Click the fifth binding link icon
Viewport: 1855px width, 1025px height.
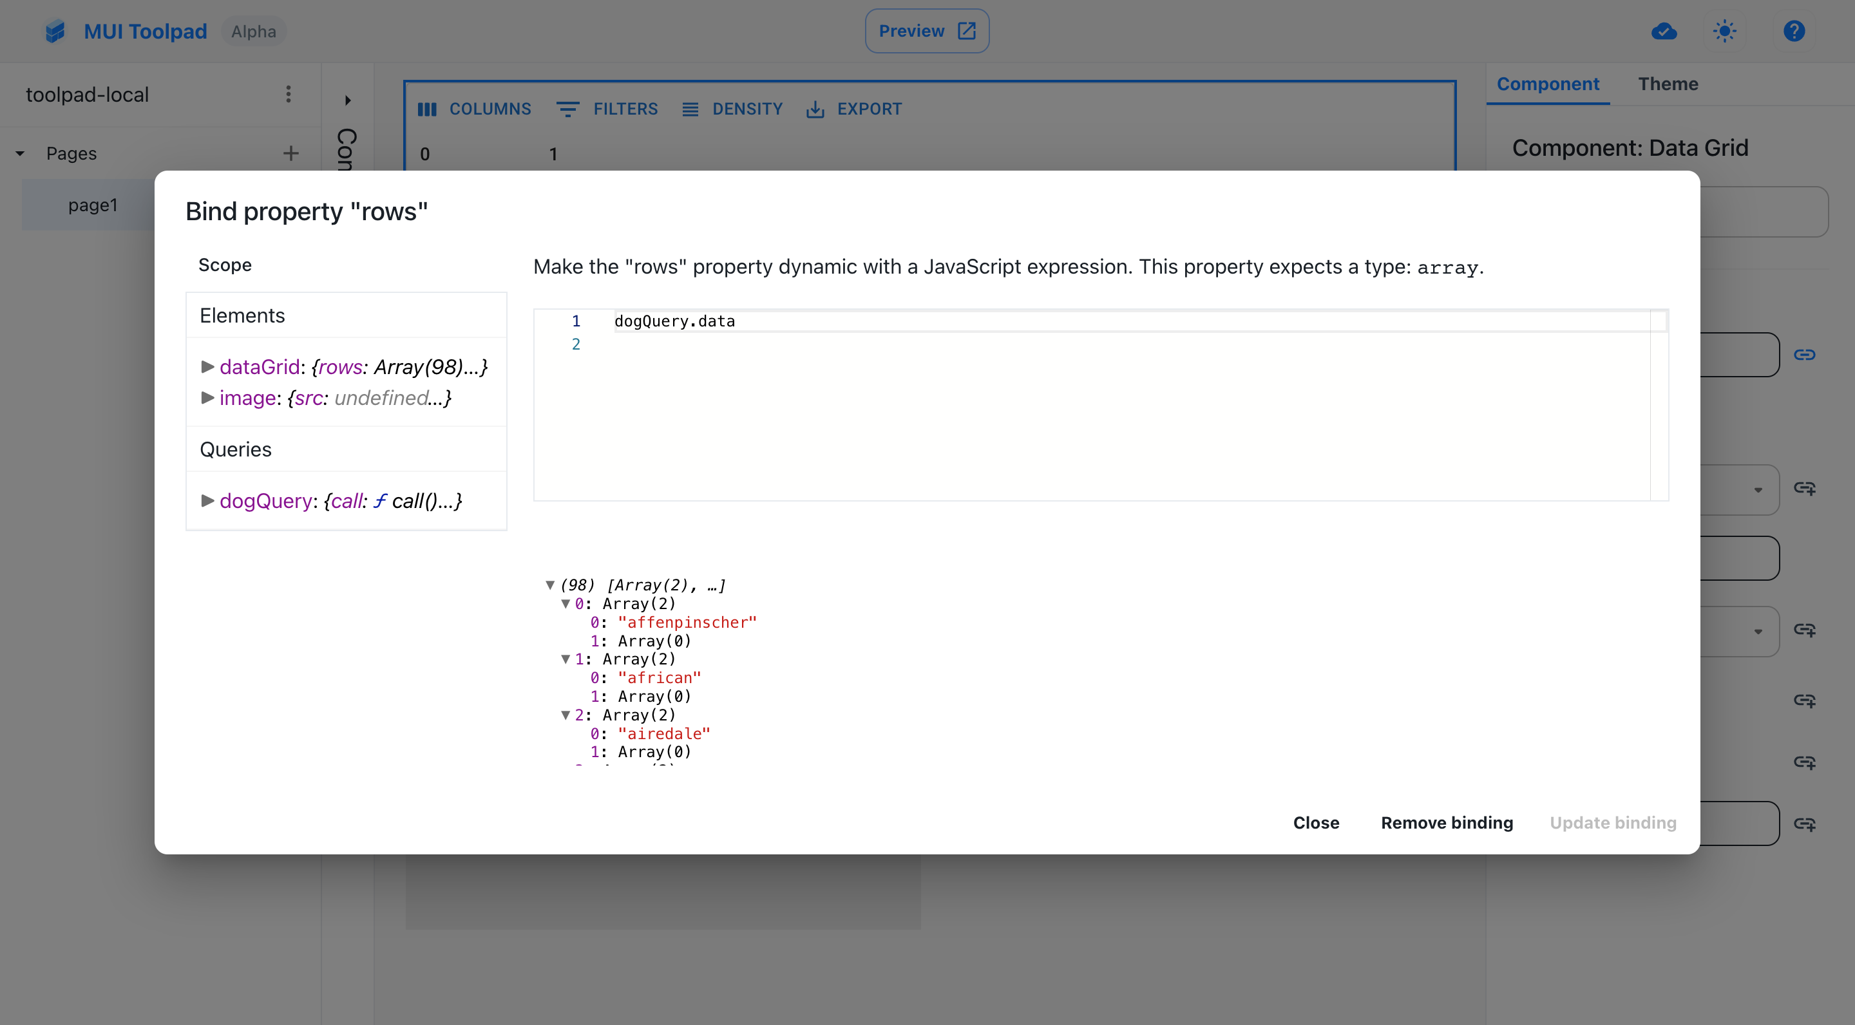pos(1804,762)
